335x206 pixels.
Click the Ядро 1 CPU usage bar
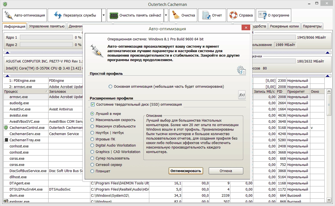pos(46,37)
